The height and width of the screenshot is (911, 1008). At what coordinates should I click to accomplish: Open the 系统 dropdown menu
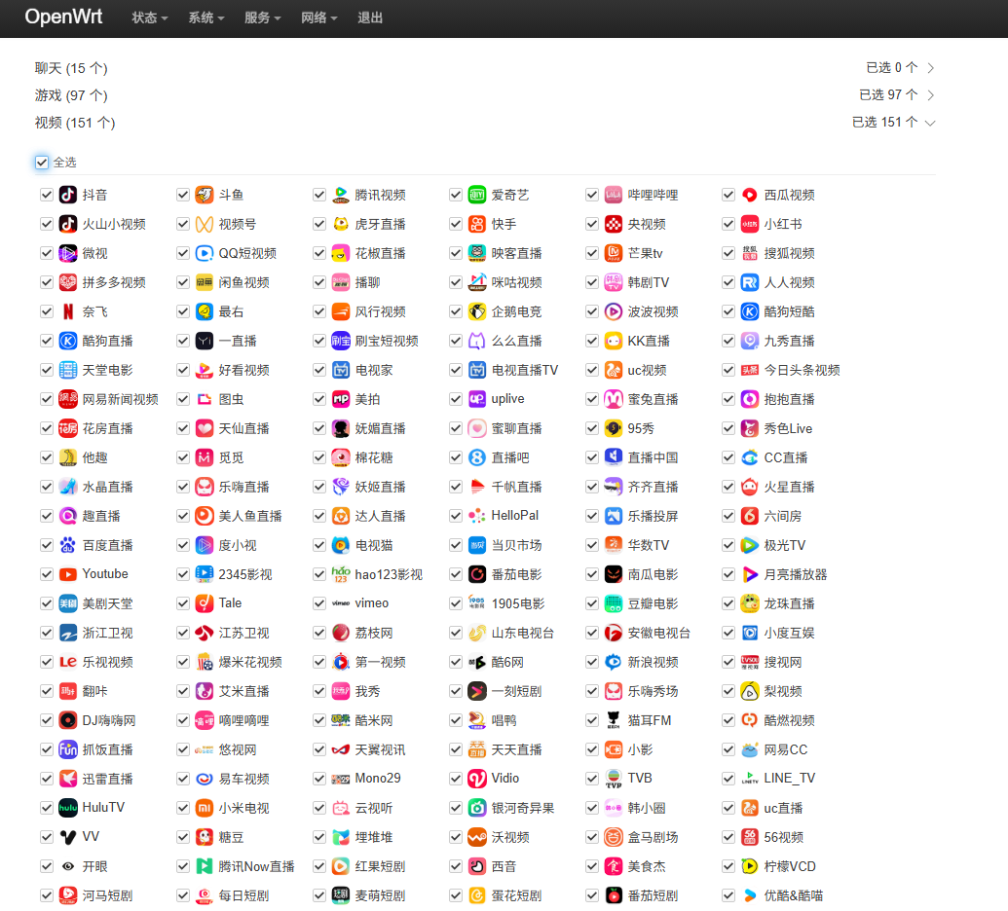click(x=206, y=18)
